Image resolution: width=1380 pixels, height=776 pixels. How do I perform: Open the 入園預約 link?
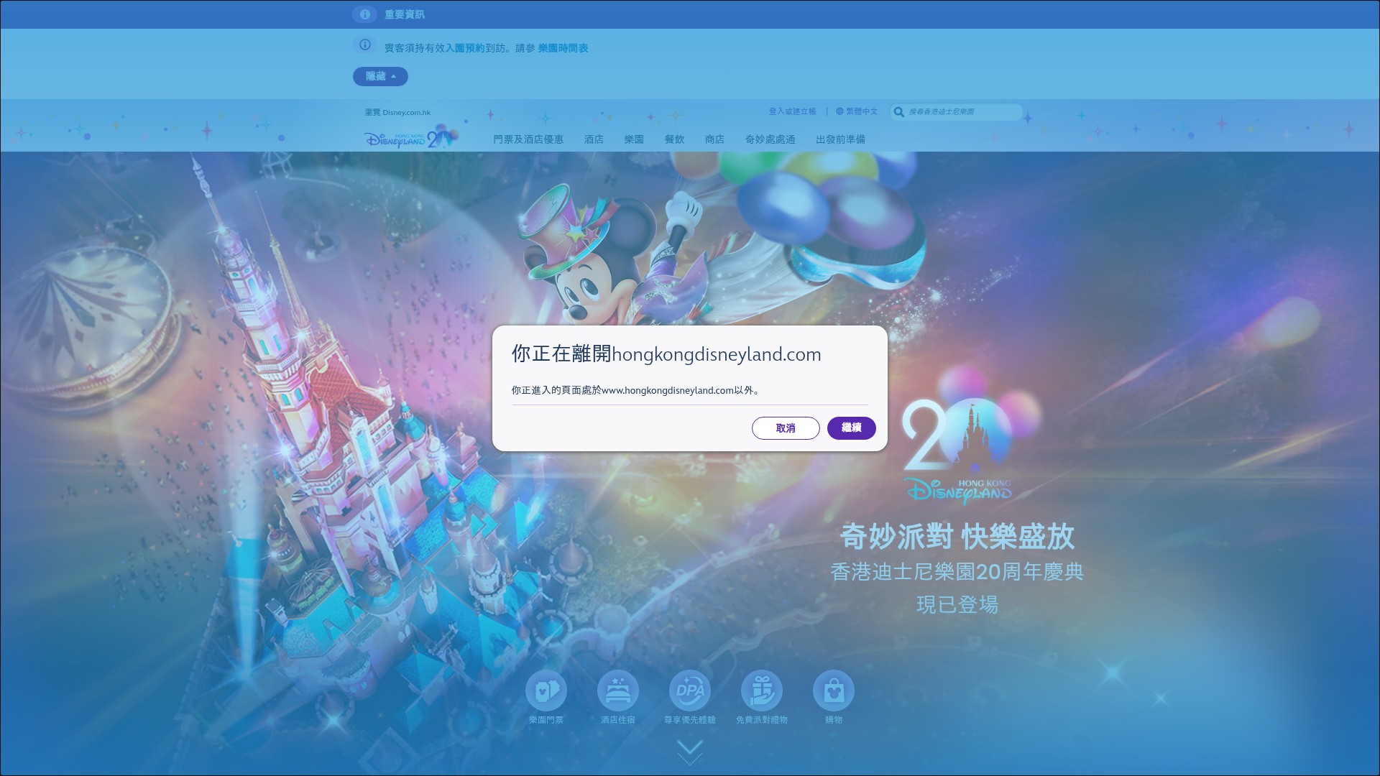465,48
